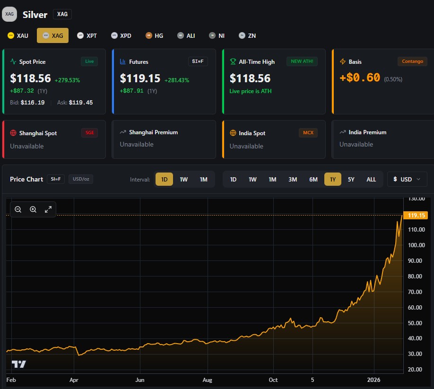Click the Spot Price pulse icon

13,61
